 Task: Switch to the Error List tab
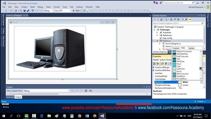(10, 97)
